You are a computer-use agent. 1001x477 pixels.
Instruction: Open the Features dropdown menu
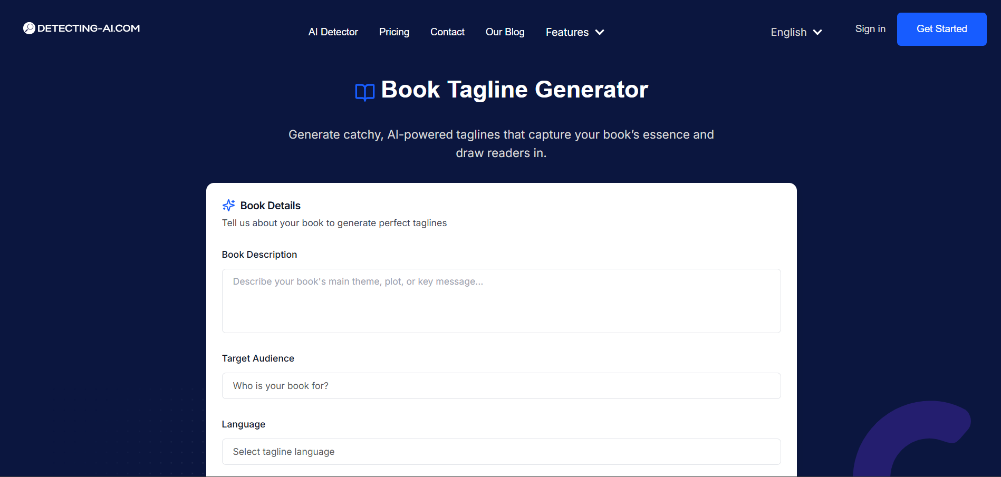pos(574,32)
